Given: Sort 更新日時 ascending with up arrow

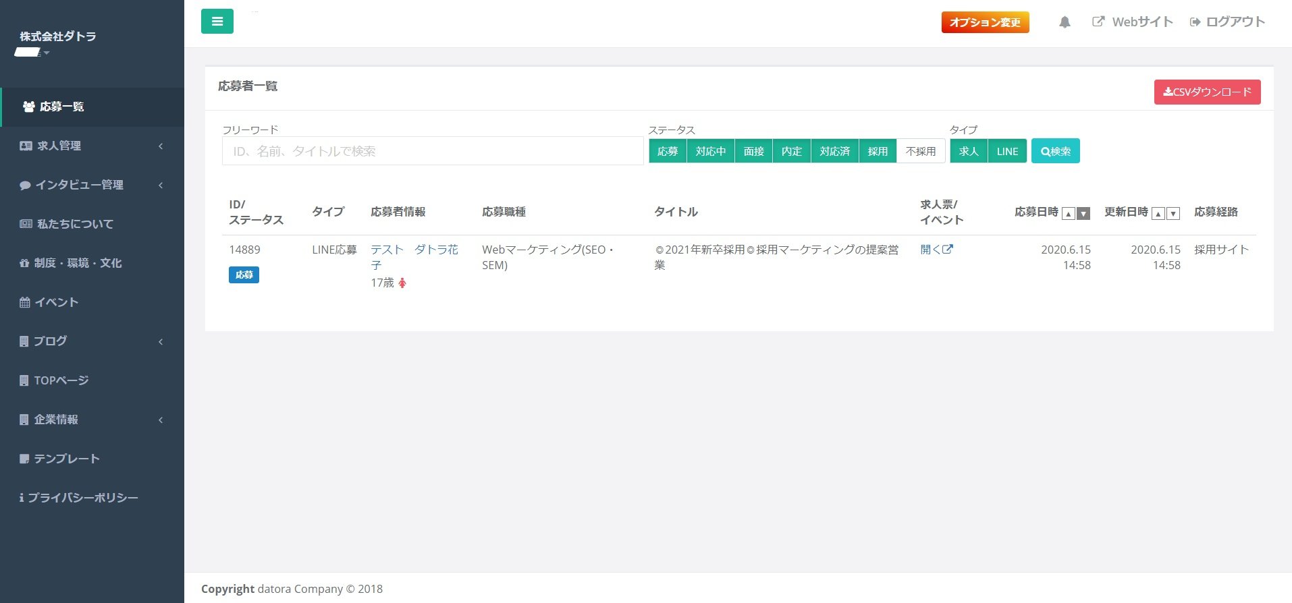Looking at the screenshot, I should click(x=1158, y=214).
